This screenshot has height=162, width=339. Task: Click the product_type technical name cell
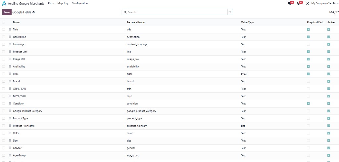pyautogui.click(x=134, y=118)
